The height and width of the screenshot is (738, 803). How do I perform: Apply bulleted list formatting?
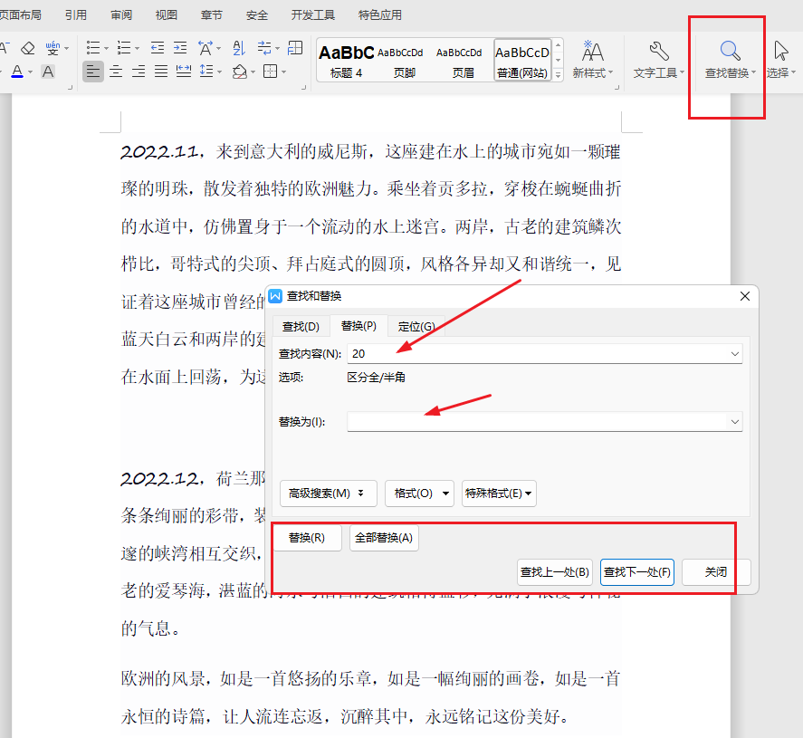(x=91, y=48)
